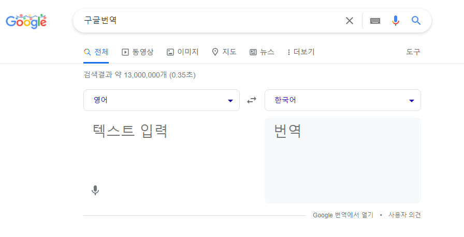Start voice input with the gray microphone

point(95,191)
